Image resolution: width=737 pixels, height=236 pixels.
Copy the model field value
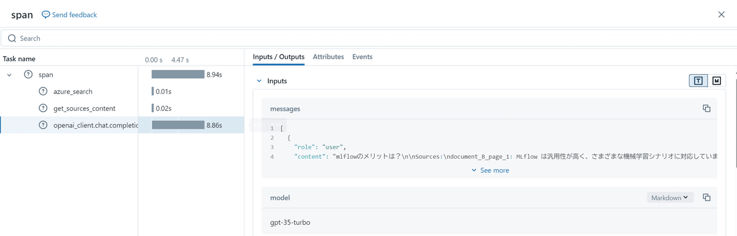pyautogui.click(x=706, y=197)
